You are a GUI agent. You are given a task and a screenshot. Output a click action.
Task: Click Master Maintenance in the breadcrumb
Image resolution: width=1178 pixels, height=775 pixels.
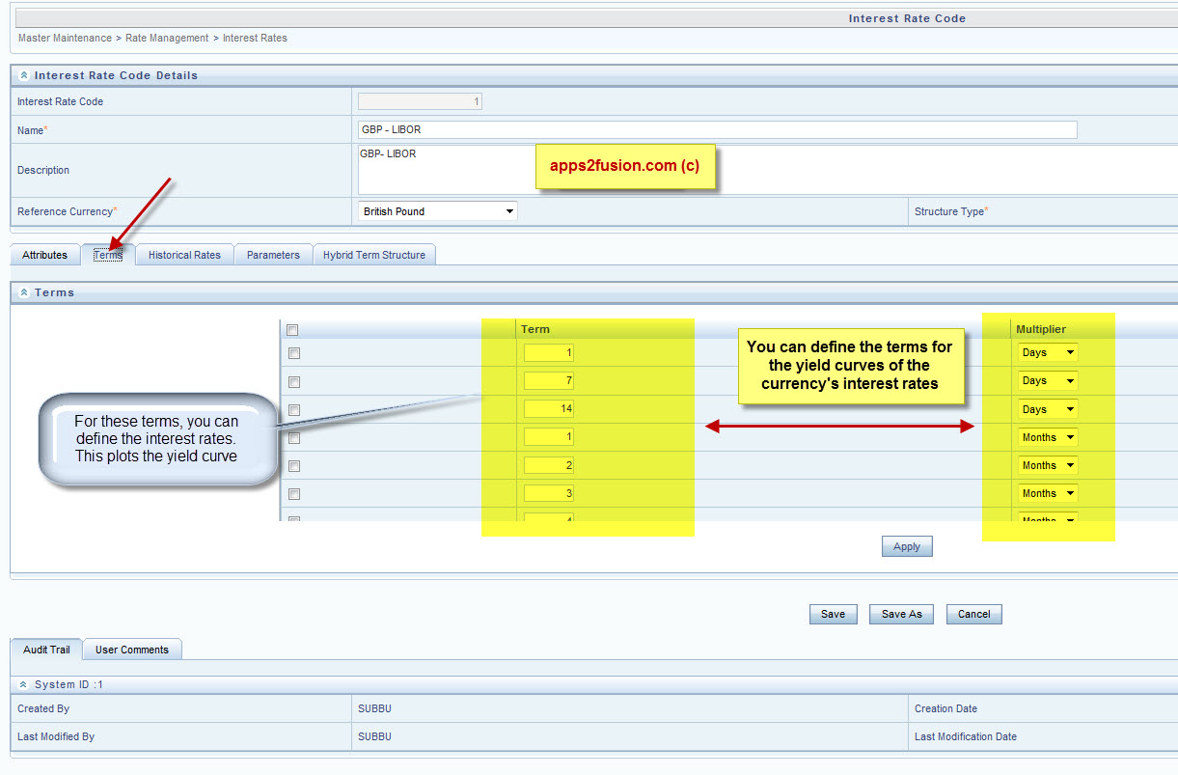(x=66, y=39)
